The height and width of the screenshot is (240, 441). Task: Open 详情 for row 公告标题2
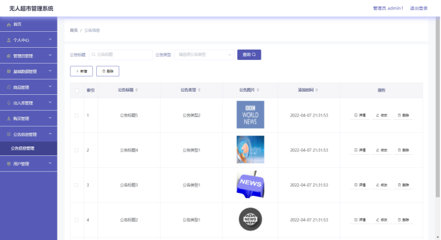(359, 220)
